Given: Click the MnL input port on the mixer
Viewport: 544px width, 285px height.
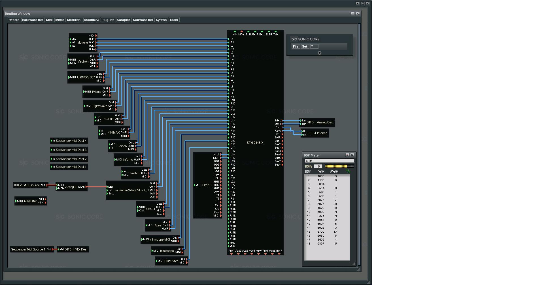Looking at the screenshot, I should pos(228,243).
